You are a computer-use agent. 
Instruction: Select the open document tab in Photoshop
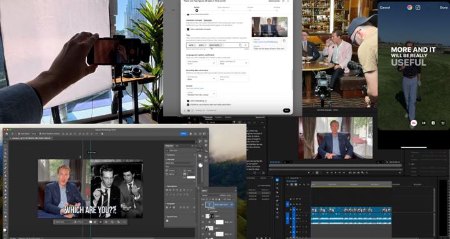(x=31, y=138)
